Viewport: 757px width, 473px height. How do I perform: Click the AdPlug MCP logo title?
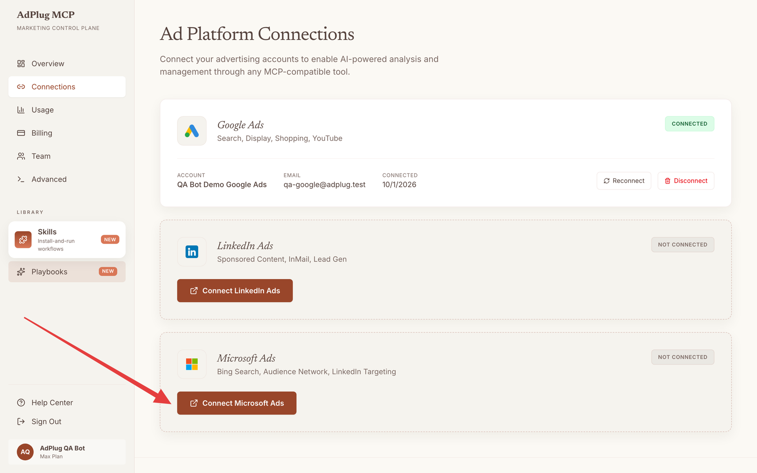click(x=46, y=15)
